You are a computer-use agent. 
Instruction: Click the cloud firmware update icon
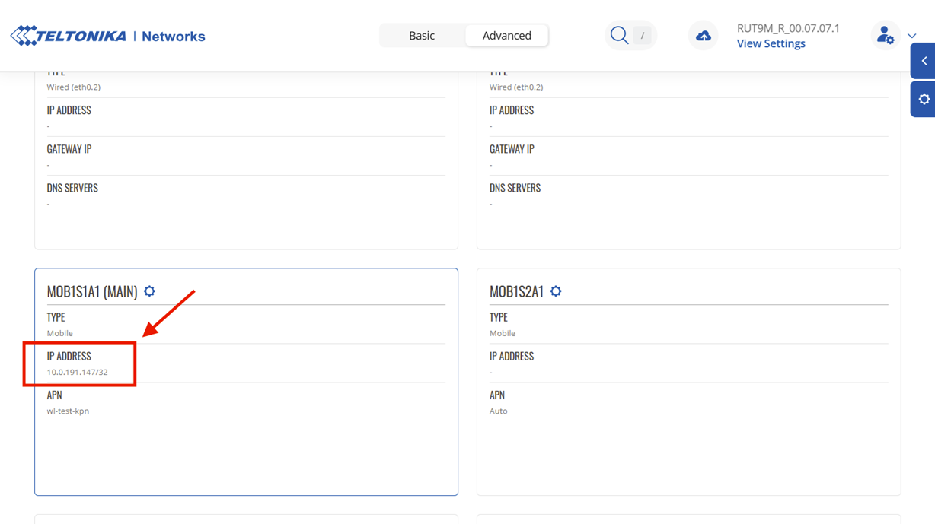[703, 36]
